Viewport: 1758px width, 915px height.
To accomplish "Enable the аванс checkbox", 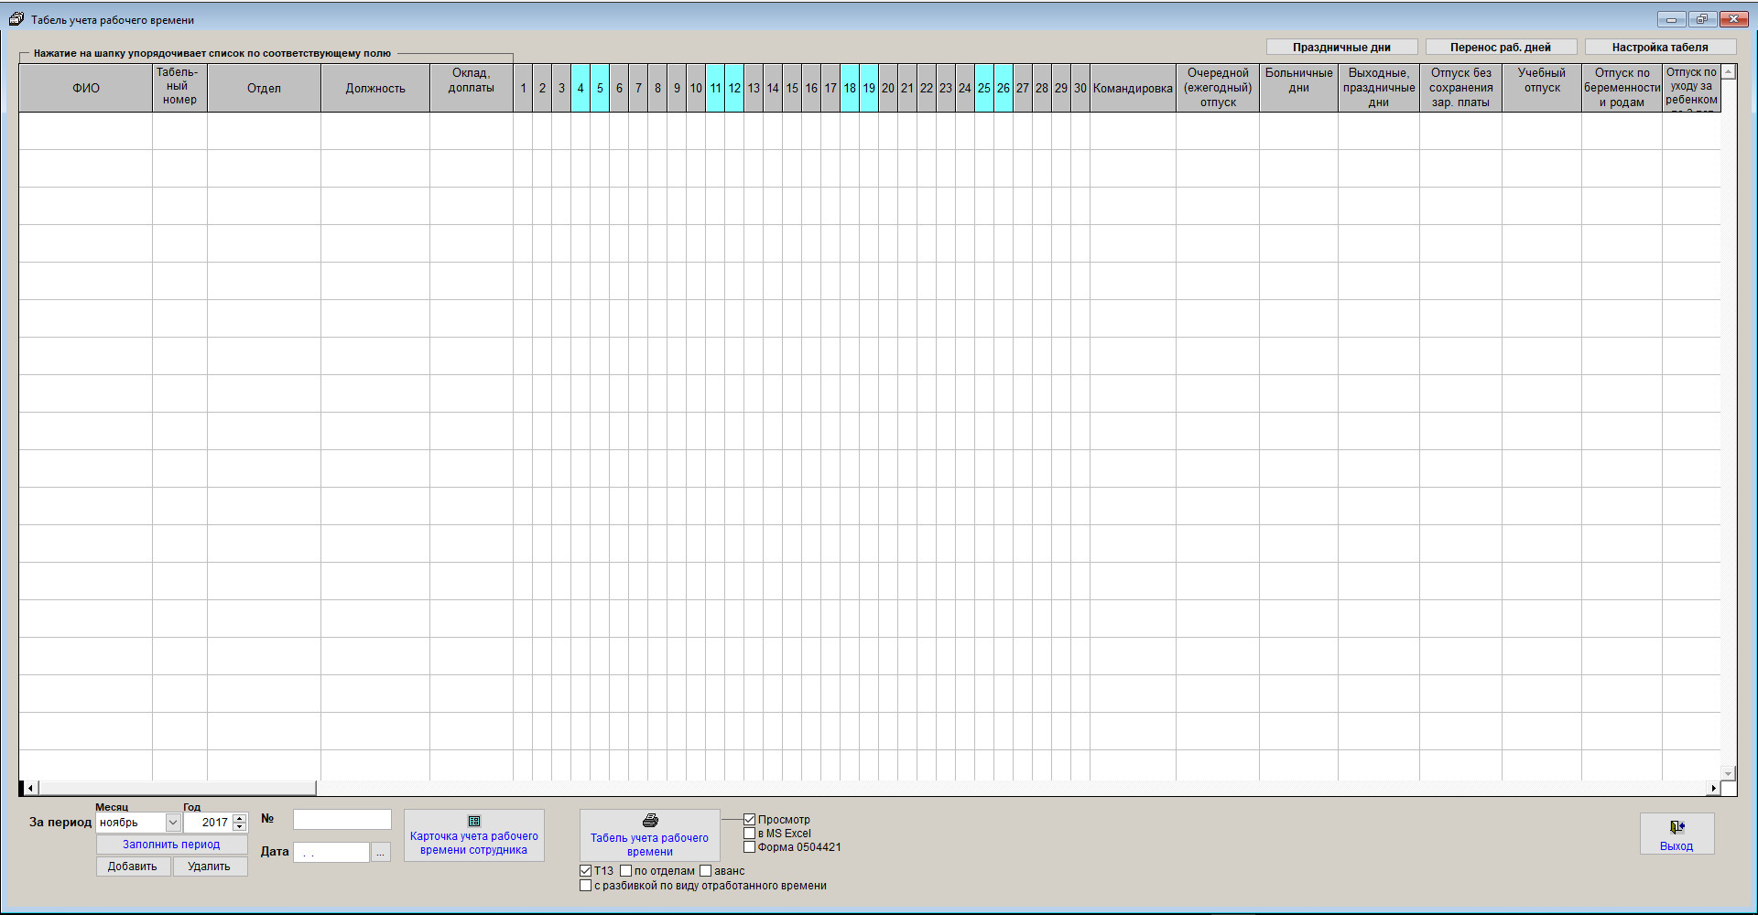I will pyautogui.click(x=706, y=871).
